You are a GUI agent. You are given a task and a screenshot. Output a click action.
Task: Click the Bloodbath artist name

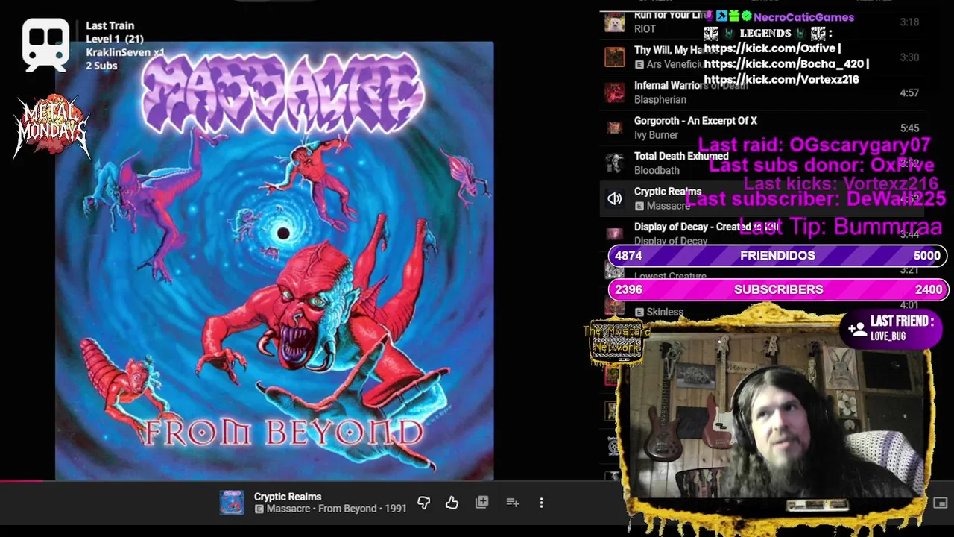(657, 170)
